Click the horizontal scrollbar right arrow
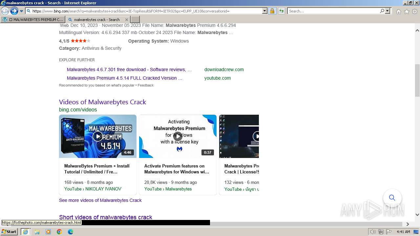 [x=408, y=224]
